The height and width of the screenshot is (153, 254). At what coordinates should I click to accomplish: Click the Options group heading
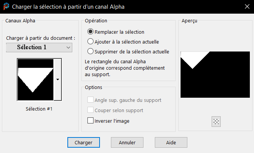point(93,87)
